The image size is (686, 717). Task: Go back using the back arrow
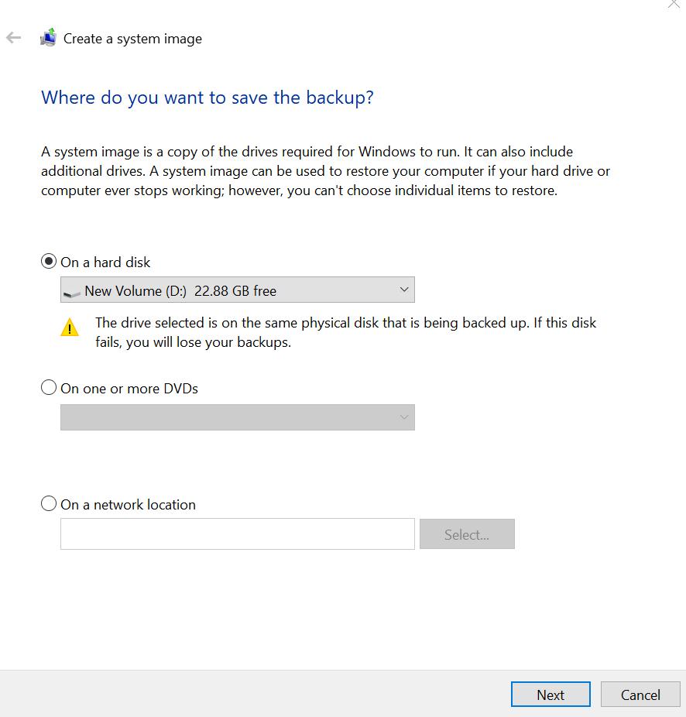tap(13, 38)
